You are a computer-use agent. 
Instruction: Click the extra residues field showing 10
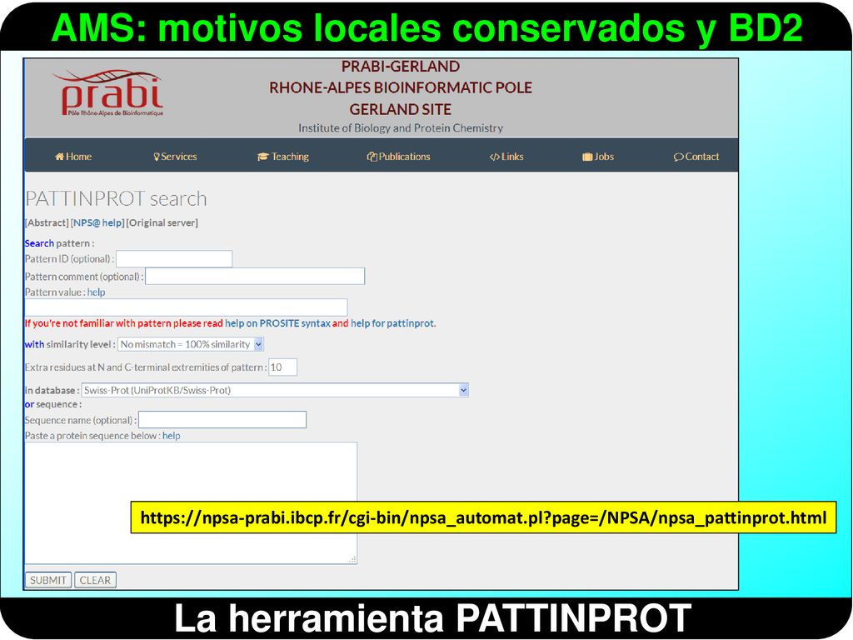click(283, 367)
